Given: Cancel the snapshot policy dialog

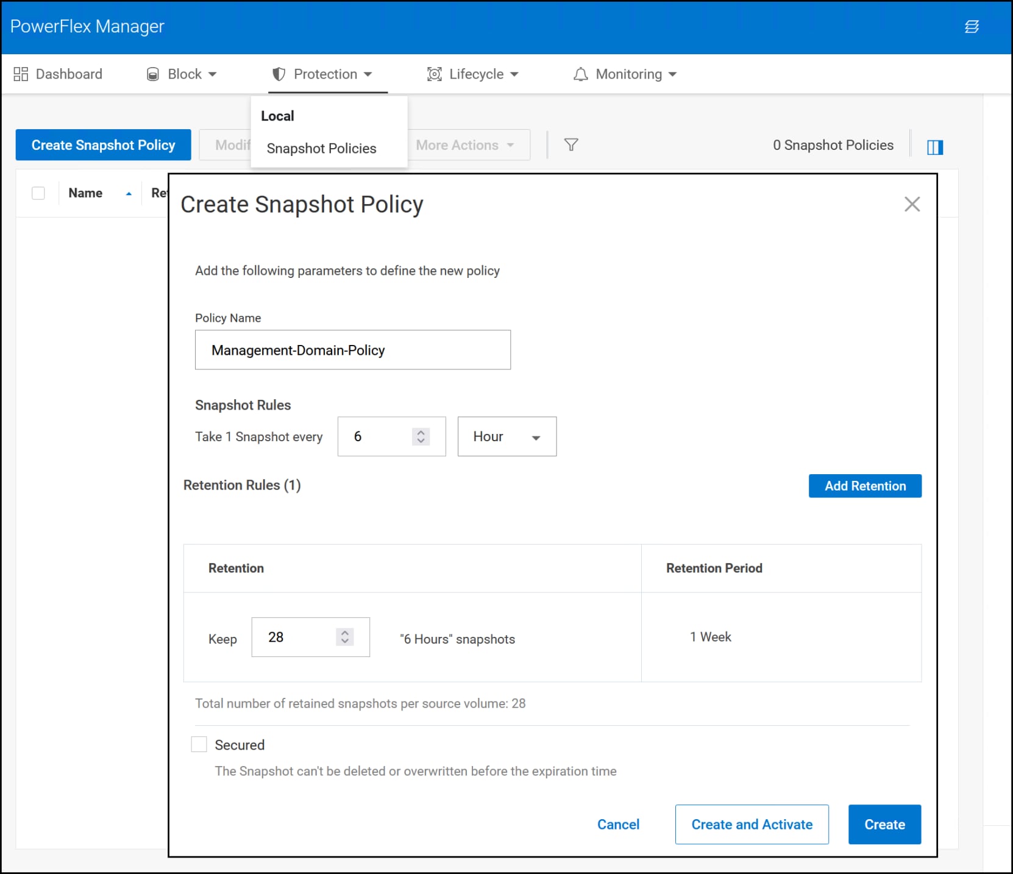Looking at the screenshot, I should click(x=618, y=825).
